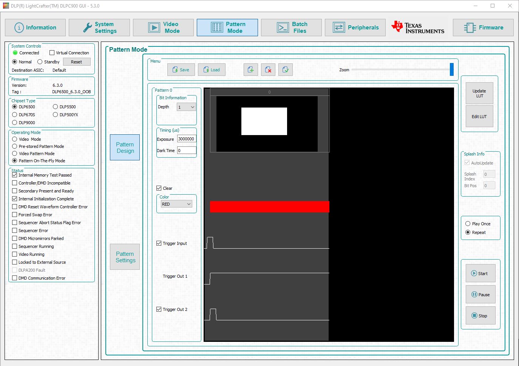Switch to Video Mode tab
This screenshot has height=366, width=519.
tap(163, 28)
